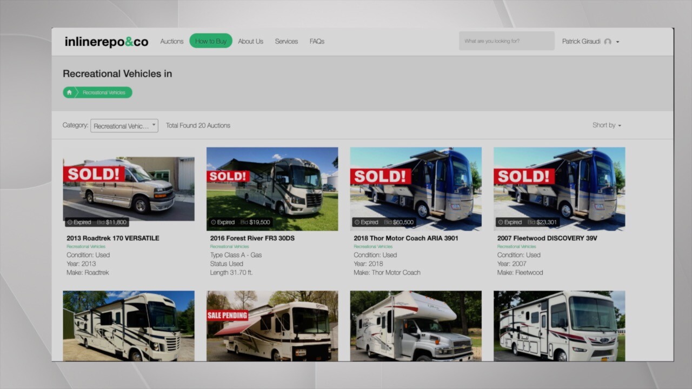Viewport: 692px width, 389px height.
Task: Open the 2016 Forest River FR3 30DS title
Action: (252, 238)
